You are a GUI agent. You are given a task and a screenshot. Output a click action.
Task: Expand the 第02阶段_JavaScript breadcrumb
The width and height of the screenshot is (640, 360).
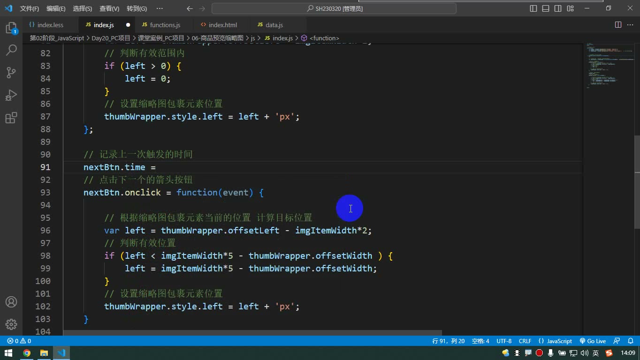coord(57,38)
